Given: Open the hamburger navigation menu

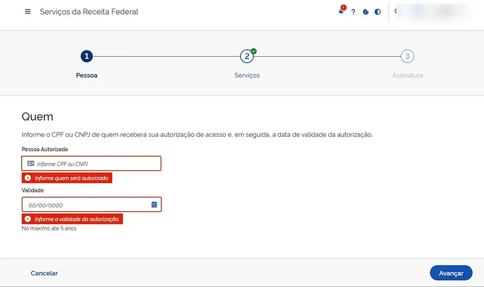Looking at the screenshot, I should [28, 12].
